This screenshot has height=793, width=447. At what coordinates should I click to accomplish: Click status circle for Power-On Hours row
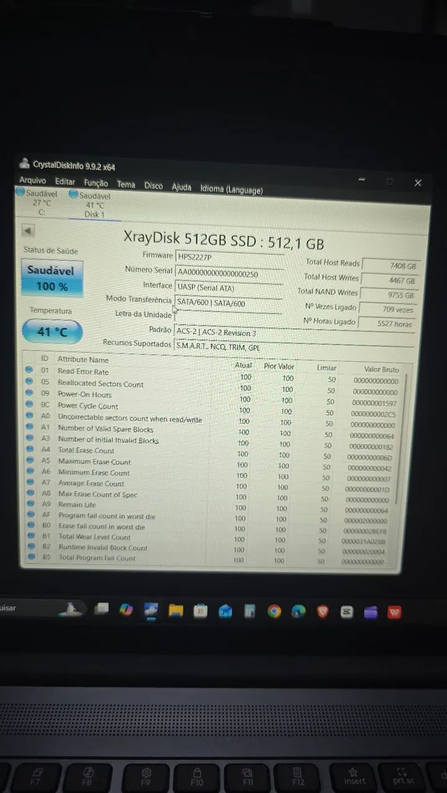click(x=29, y=393)
